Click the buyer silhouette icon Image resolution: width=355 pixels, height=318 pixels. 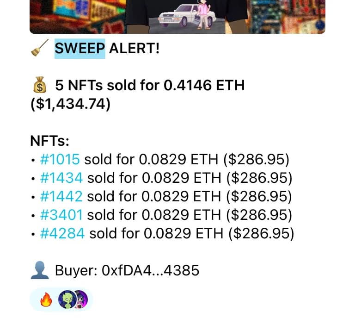click(x=40, y=270)
